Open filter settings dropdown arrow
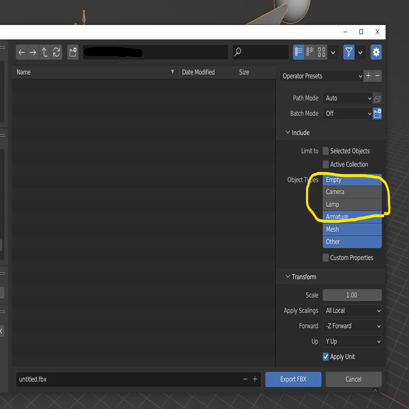409x409 pixels. (360, 52)
